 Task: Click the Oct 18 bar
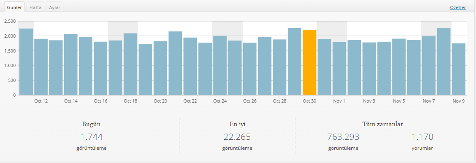coord(130,64)
